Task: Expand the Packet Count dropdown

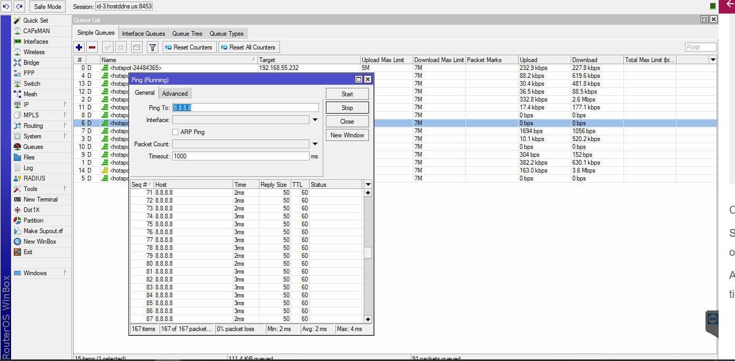Action: click(x=315, y=144)
